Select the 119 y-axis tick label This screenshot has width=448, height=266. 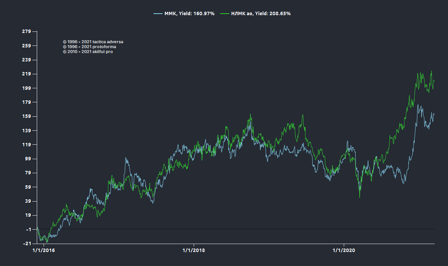[x=27, y=145]
